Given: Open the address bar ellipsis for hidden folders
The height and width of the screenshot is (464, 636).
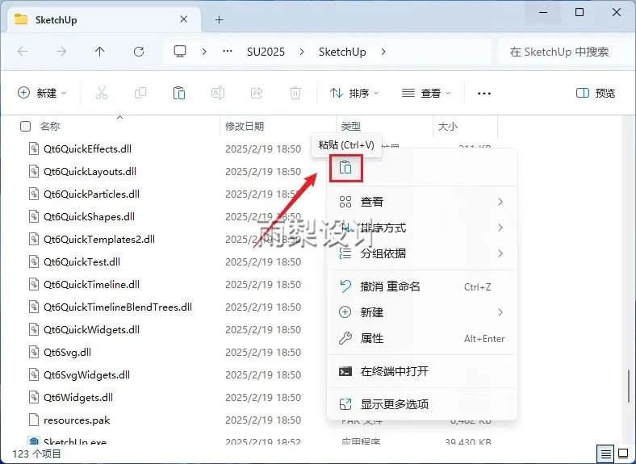Looking at the screenshot, I should (x=228, y=52).
